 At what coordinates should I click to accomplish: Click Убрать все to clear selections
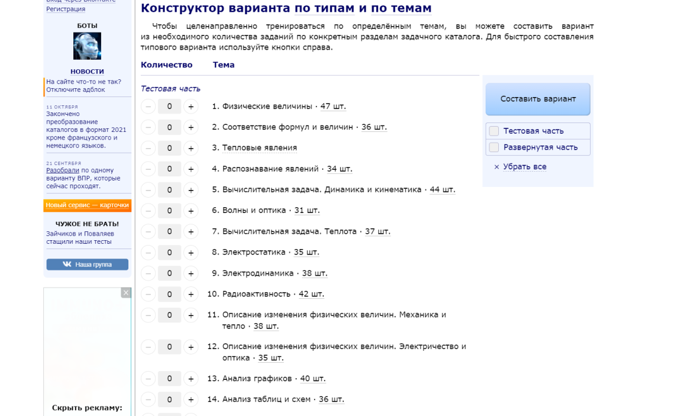tap(520, 167)
